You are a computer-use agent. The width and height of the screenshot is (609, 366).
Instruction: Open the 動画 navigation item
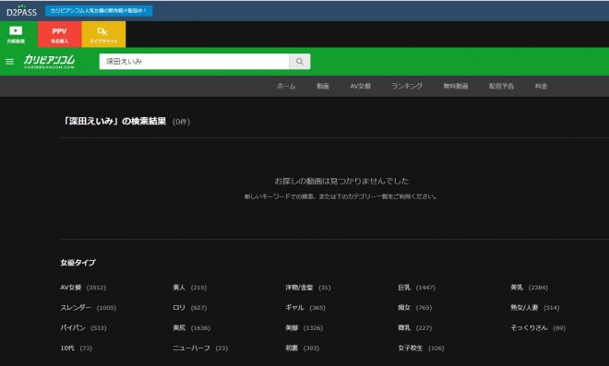pyautogui.click(x=323, y=86)
